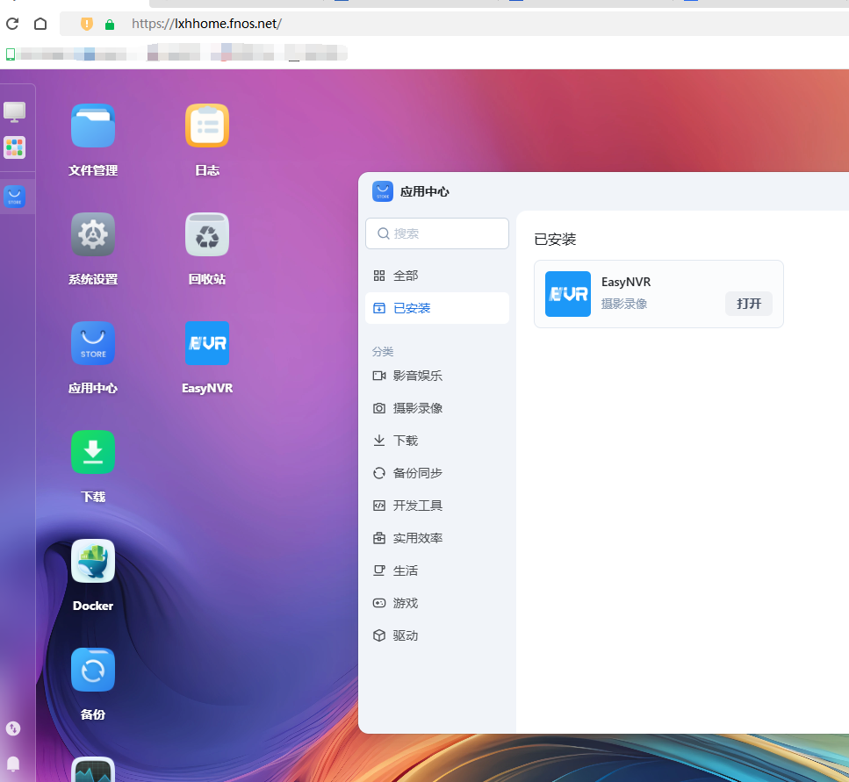Click the monitor icon in the left dock
The height and width of the screenshot is (782, 849).
(15, 111)
